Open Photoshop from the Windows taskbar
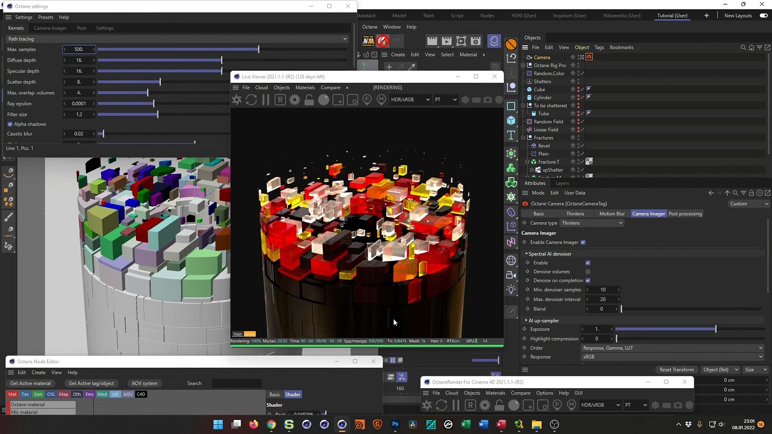 coord(395,424)
